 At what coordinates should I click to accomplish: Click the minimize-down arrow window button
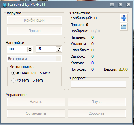coord(112,5)
